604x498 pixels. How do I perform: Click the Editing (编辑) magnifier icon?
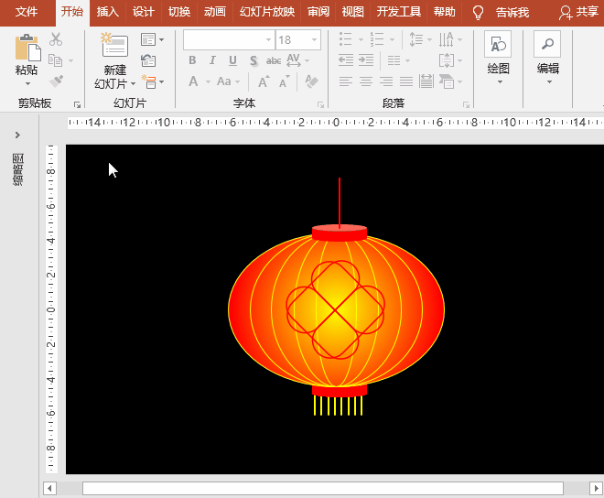tap(547, 46)
